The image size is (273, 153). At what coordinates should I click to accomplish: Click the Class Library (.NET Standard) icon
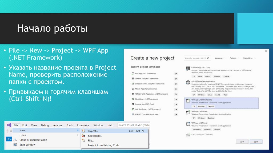(x=188, y=135)
